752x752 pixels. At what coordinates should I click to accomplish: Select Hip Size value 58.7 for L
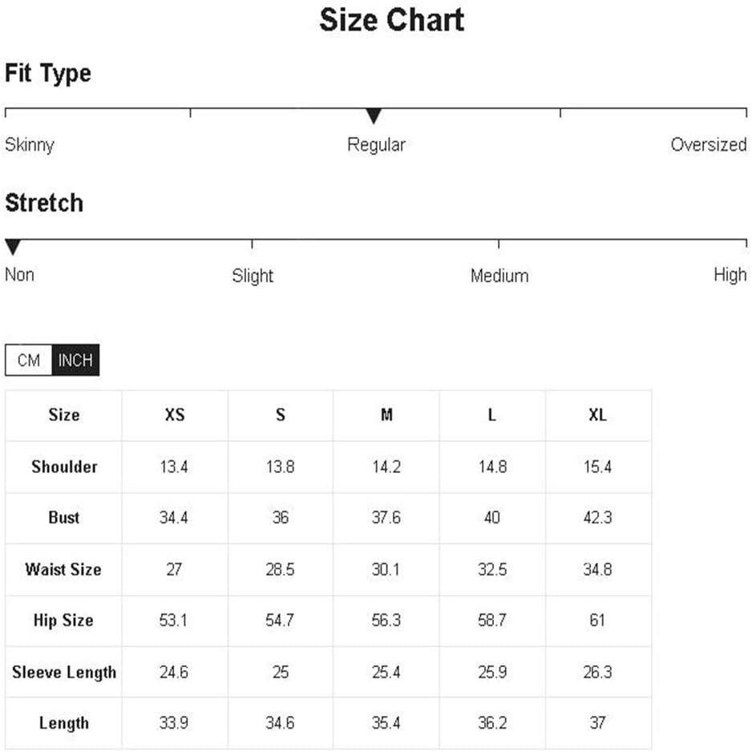point(492,621)
